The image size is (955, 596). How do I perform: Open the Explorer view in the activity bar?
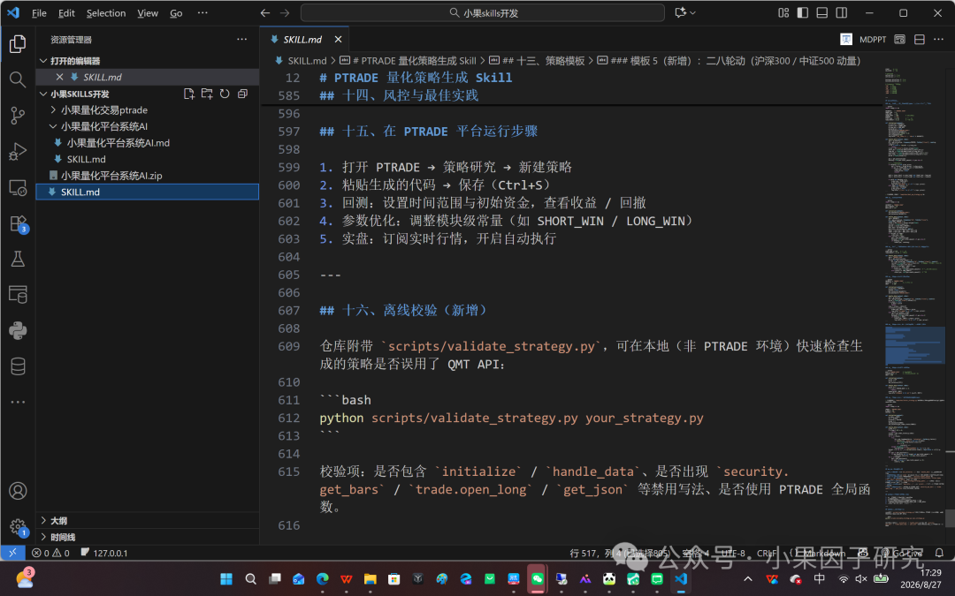click(x=18, y=44)
